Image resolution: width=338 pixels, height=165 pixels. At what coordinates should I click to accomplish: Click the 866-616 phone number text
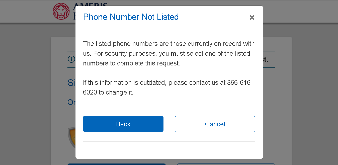pos(240,83)
